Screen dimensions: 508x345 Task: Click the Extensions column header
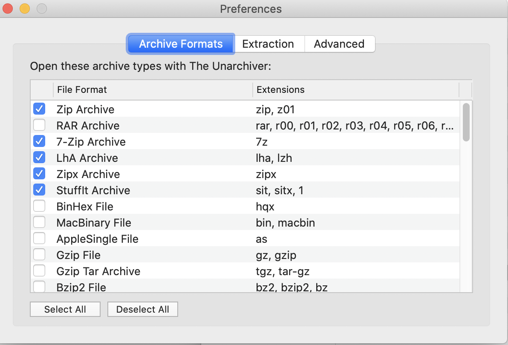coord(355,90)
